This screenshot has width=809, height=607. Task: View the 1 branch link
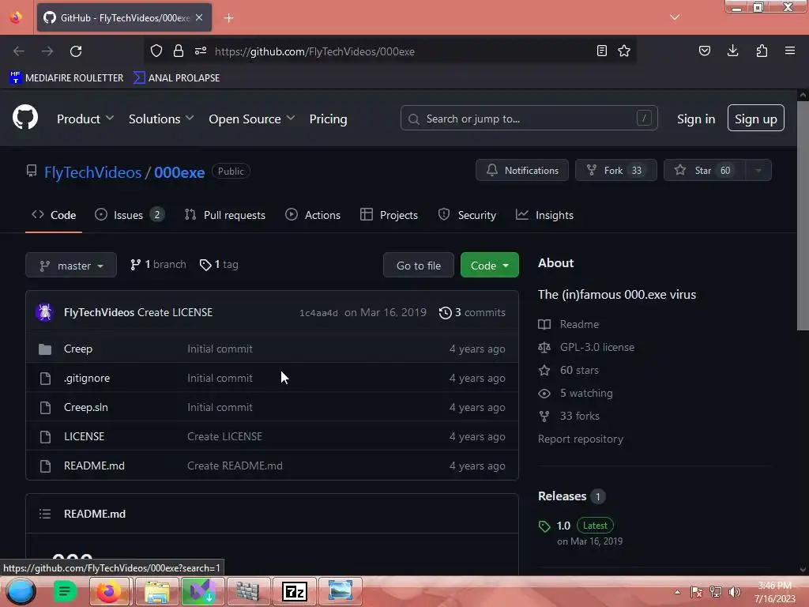click(158, 264)
